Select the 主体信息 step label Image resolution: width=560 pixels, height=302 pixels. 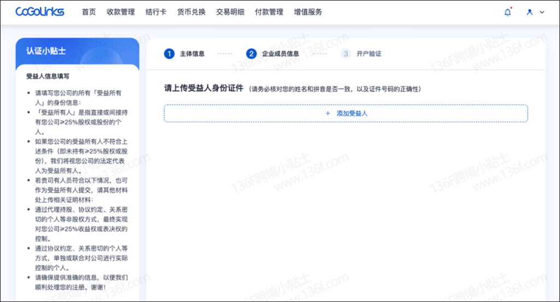[x=192, y=54]
